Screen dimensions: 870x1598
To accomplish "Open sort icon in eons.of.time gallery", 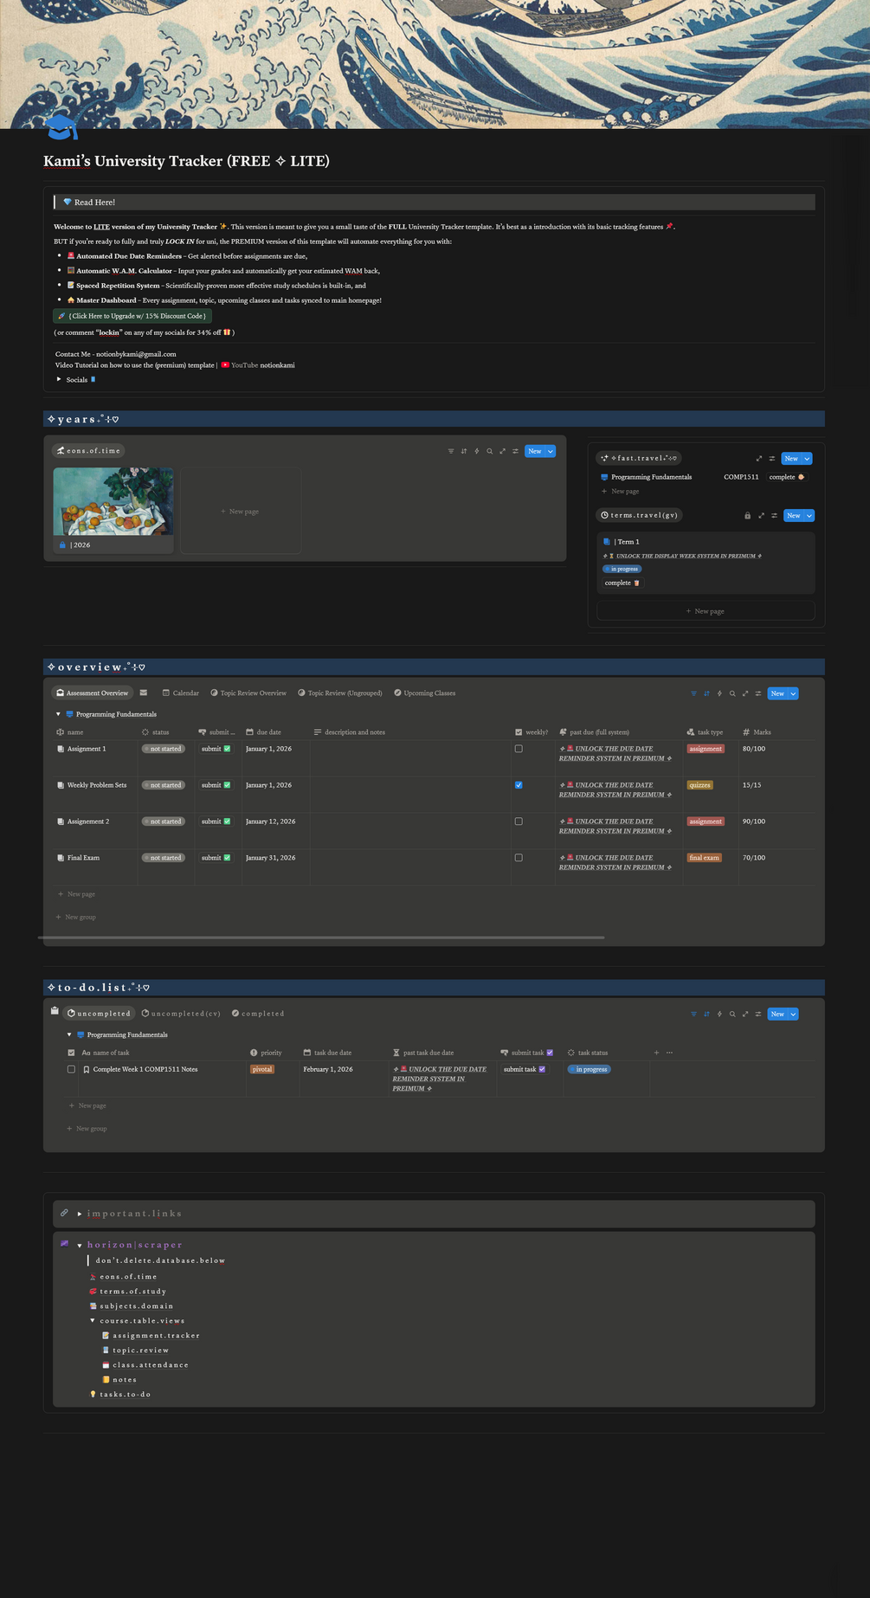I will pyautogui.click(x=464, y=451).
